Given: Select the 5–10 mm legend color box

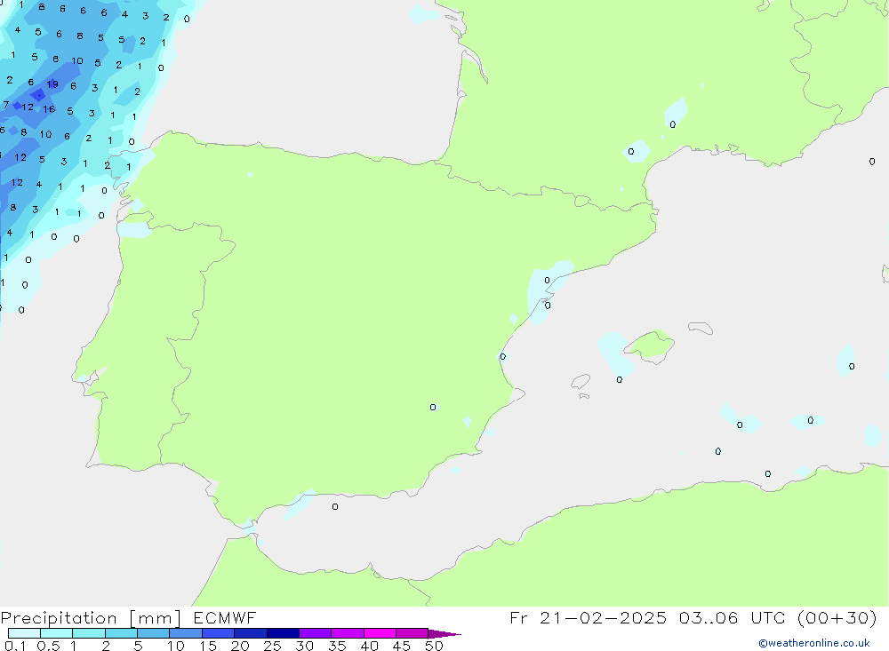Looking at the screenshot, I should click(153, 633).
